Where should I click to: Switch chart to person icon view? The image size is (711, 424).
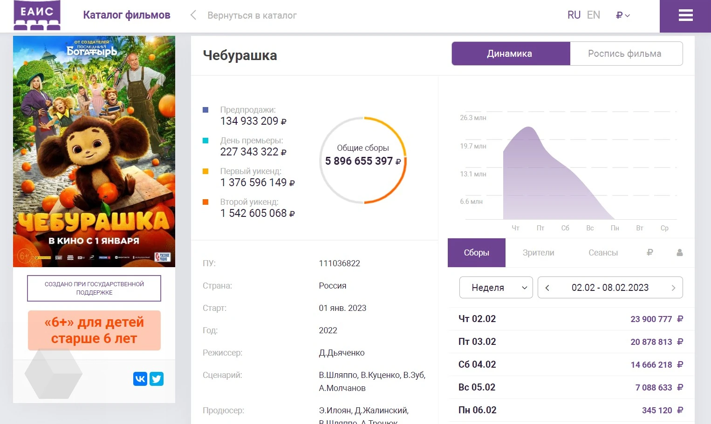679,253
